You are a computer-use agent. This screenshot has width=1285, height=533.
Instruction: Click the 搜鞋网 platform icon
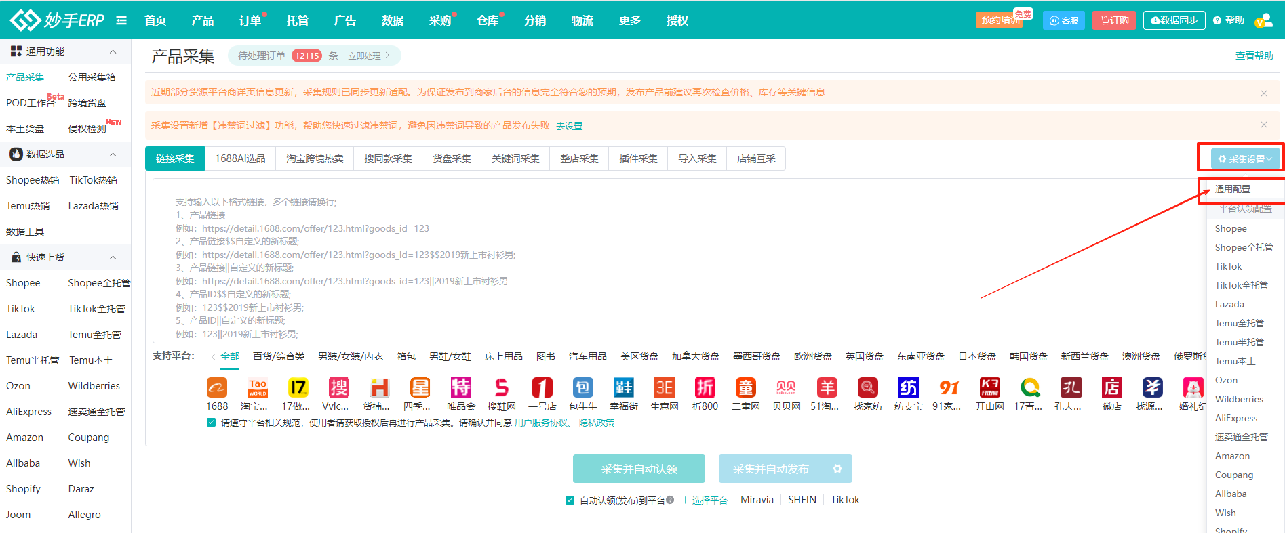pos(502,388)
